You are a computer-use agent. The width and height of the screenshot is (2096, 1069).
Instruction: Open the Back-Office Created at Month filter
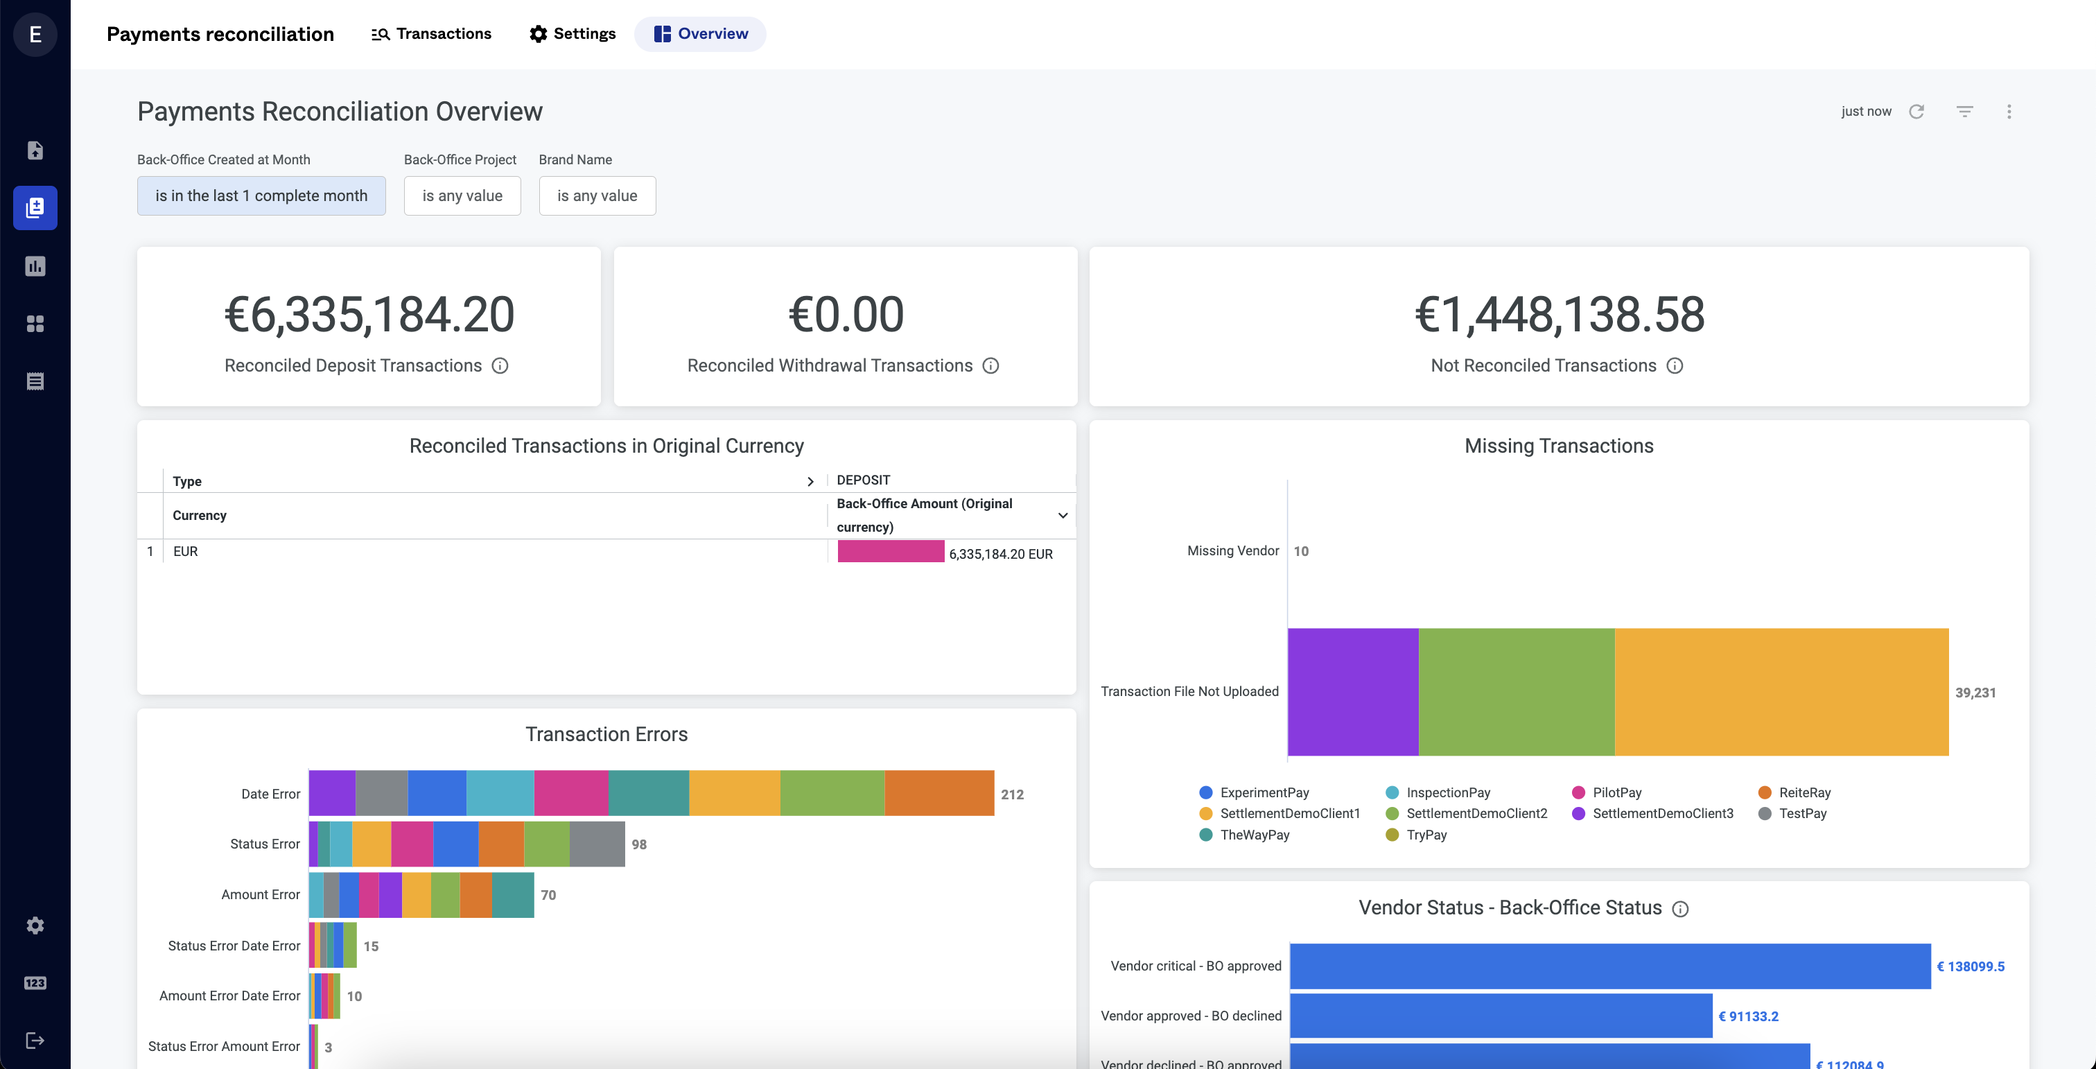pyautogui.click(x=261, y=195)
